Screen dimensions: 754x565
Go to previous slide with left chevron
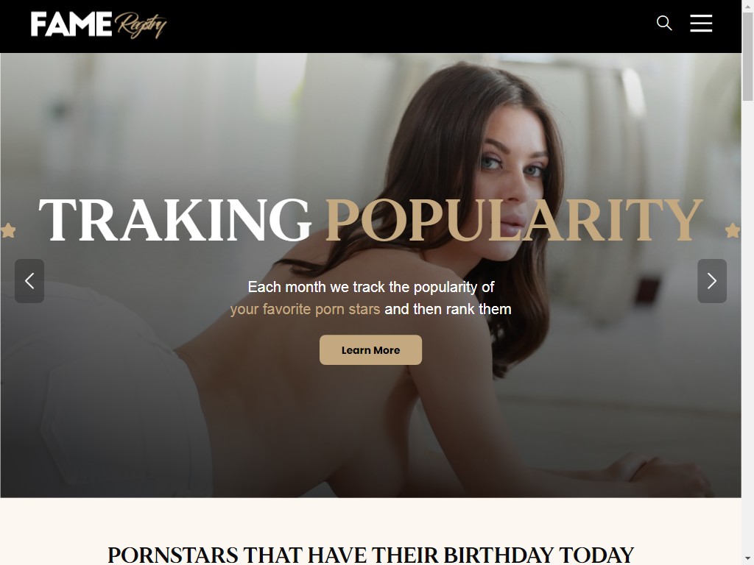[29, 281]
